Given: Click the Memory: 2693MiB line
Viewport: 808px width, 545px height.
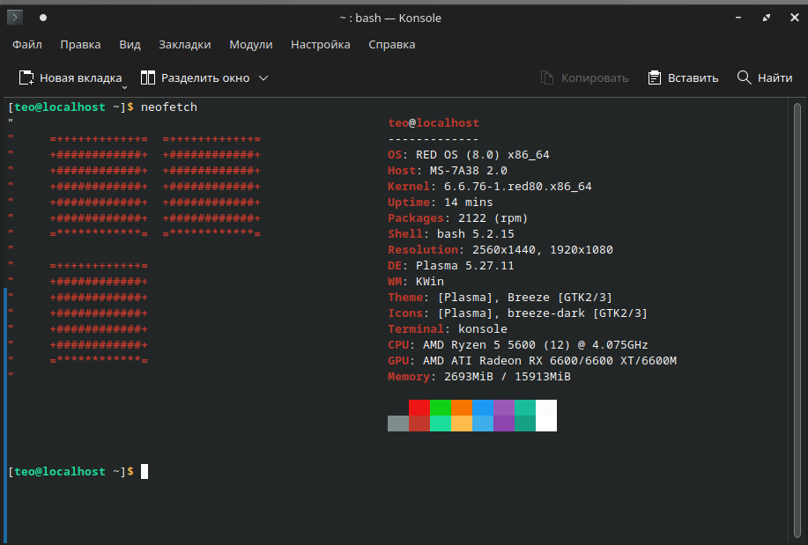Looking at the screenshot, I should coord(479,377).
